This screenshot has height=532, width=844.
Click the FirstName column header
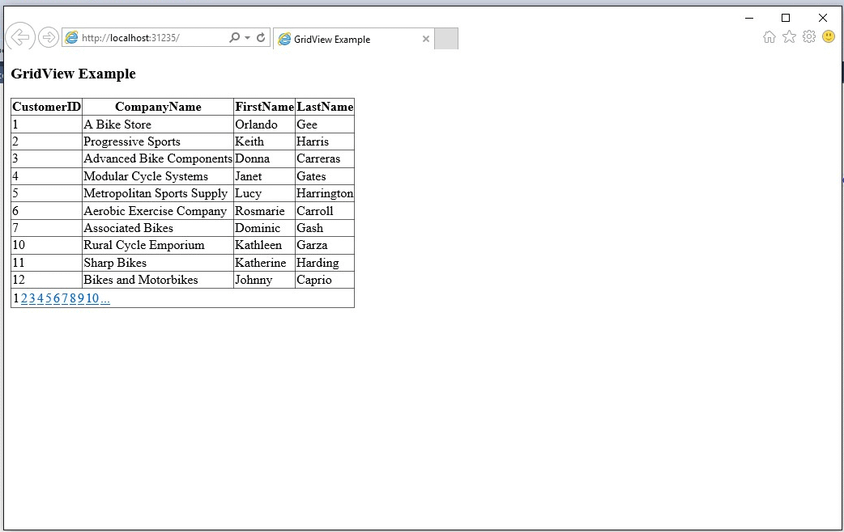(x=264, y=107)
